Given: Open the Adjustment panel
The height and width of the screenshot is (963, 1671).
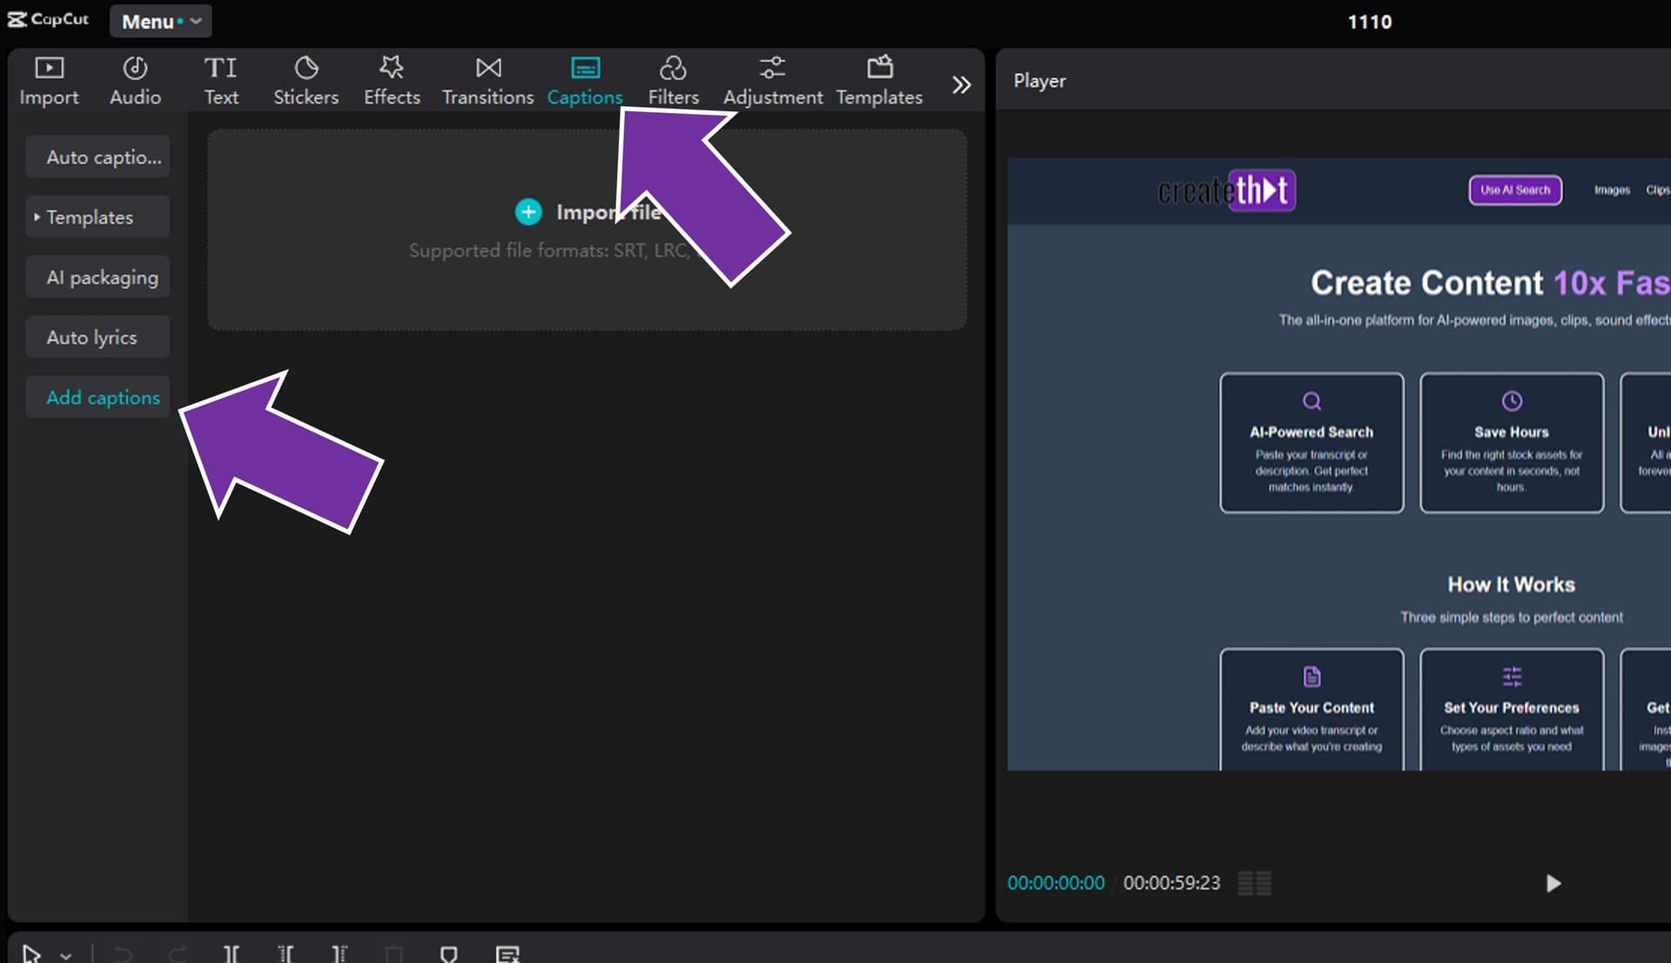Looking at the screenshot, I should pyautogui.click(x=773, y=81).
